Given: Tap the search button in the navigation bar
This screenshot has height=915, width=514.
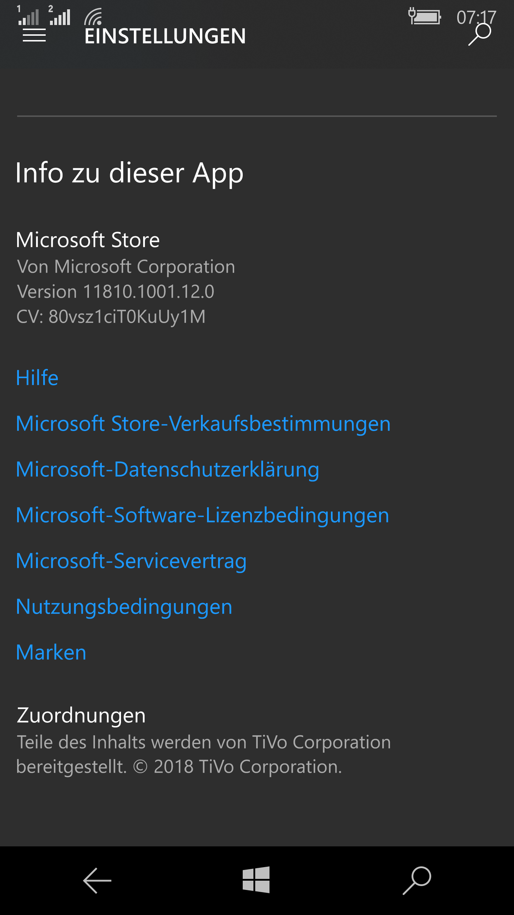Looking at the screenshot, I should [x=417, y=880].
